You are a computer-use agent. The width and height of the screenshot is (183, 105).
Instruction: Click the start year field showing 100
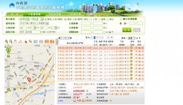coord(23,28)
